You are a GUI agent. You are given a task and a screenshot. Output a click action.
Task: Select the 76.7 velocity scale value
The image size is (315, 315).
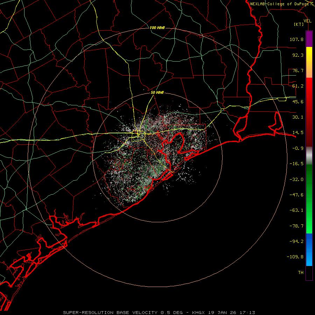click(298, 70)
